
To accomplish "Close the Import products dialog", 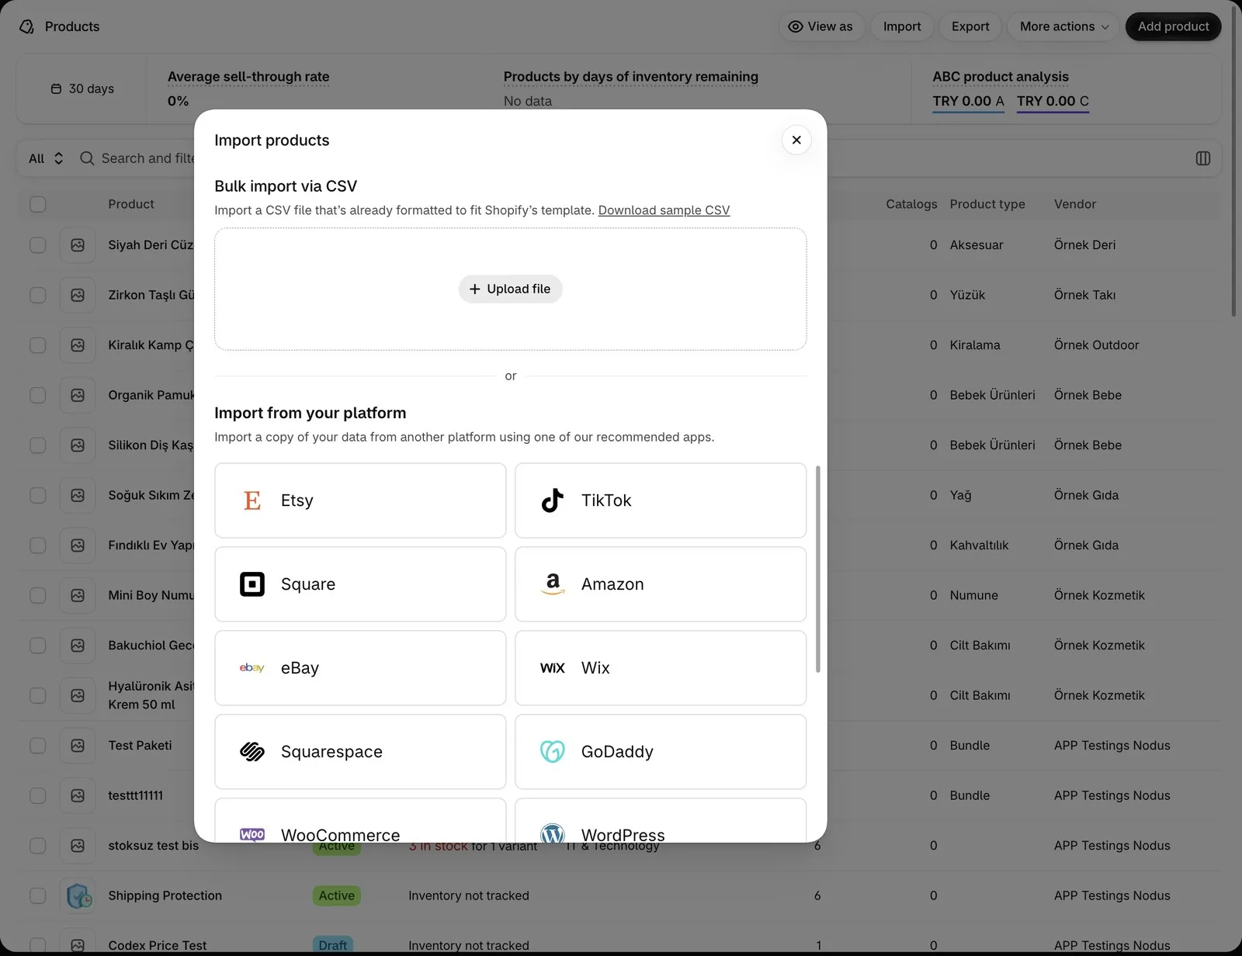I will click(796, 140).
